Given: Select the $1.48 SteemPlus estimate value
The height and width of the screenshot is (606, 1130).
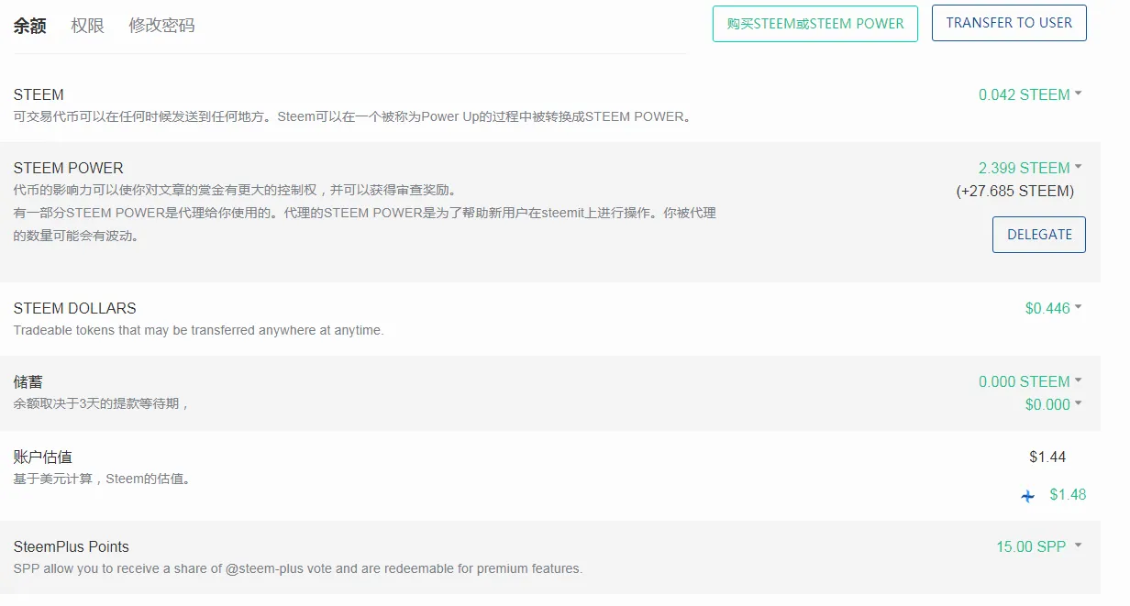Looking at the screenshot, I should coord(1068,495).
